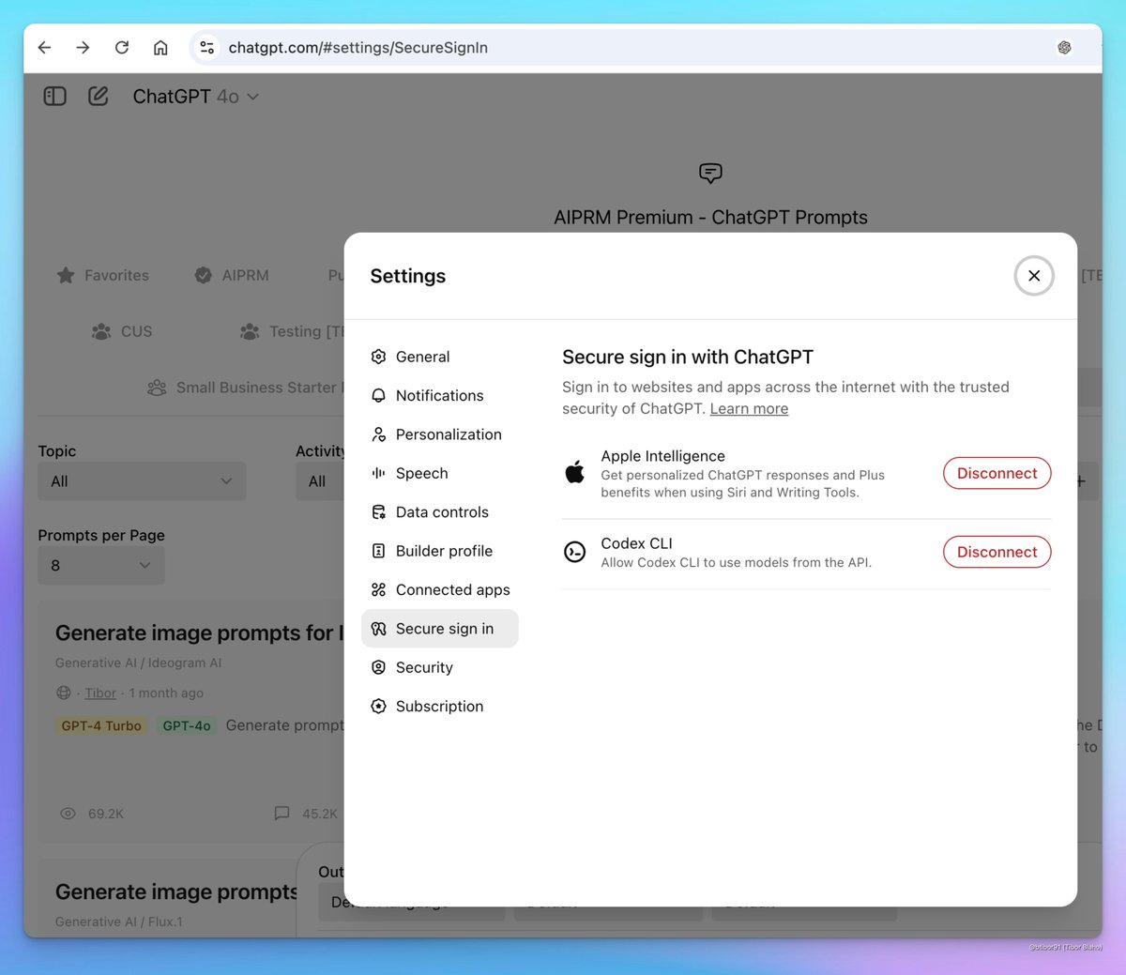
Task: Click the ChatGPT extension icon in browser toolbar
Action: coord(1064,48)
